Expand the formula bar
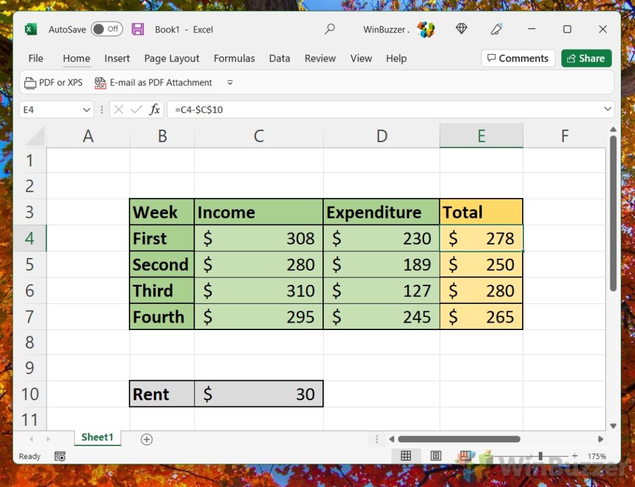This screenshot has height=487, width=635. (606, 109)
